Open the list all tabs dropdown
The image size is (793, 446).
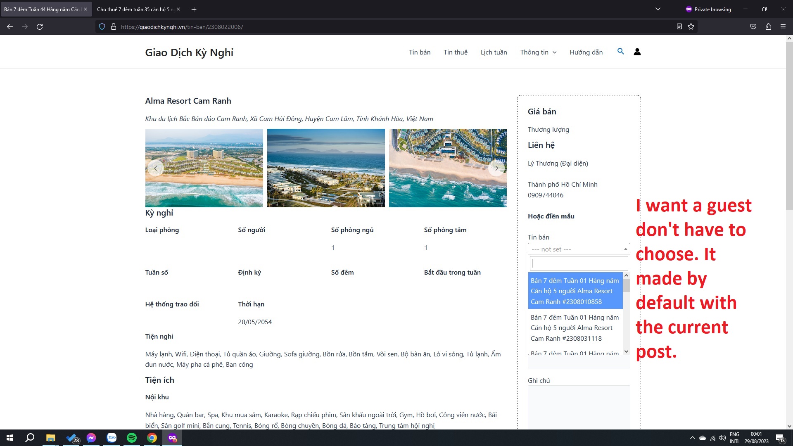coord(658,9)
